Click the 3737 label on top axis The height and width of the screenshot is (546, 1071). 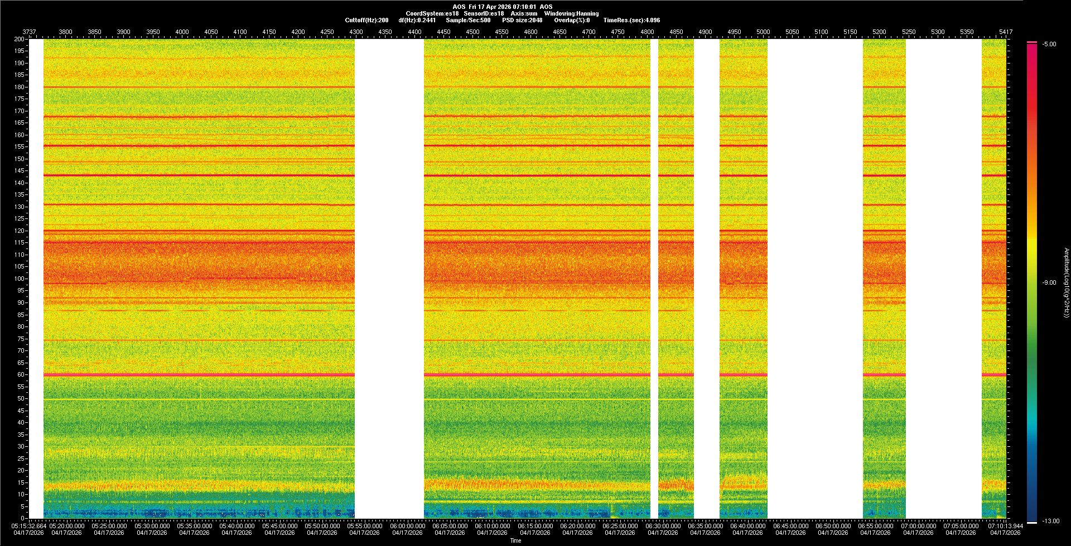[x=29, y=32]
